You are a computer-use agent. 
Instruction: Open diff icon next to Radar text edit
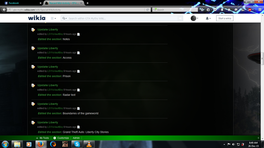(78, 90)
